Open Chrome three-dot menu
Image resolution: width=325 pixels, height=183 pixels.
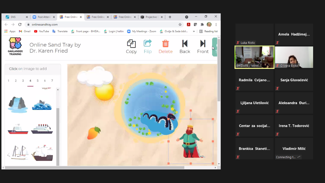(x=216, y=24)
